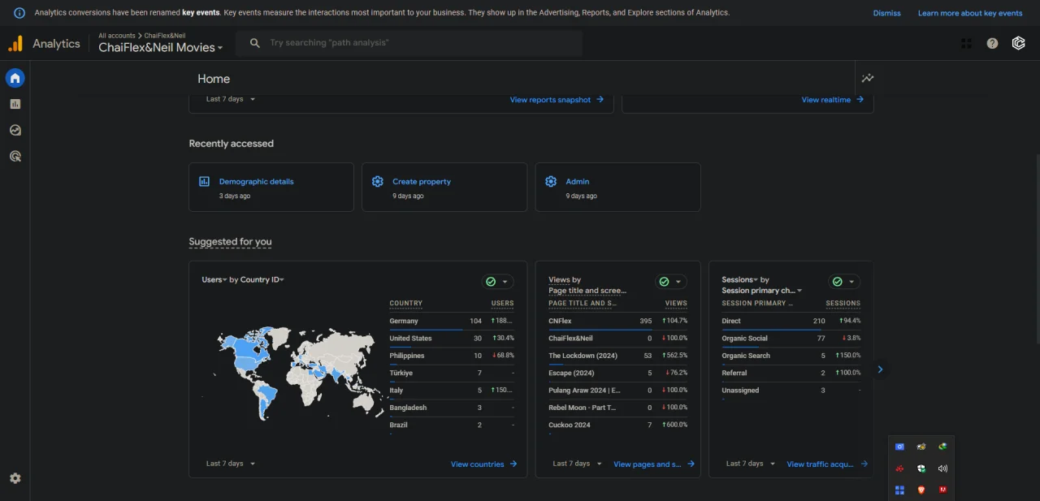This screenshot has height=501, width=1040.
Task: Open View realtime link
Action: point(832,100)
